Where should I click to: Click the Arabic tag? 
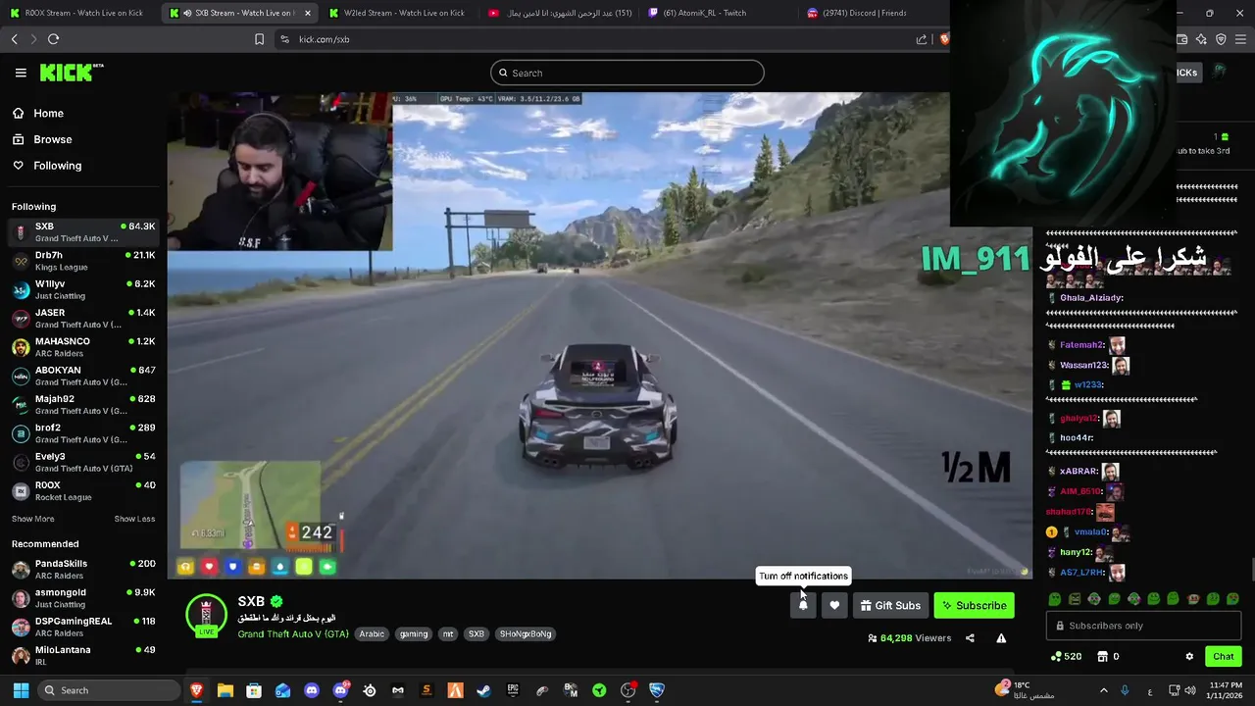tap(372, 633)
